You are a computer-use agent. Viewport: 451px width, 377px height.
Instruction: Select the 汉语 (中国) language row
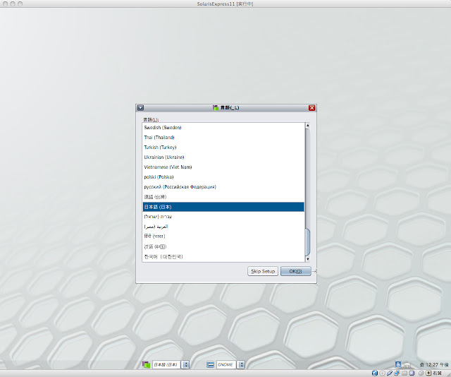(x=223, y=246)
